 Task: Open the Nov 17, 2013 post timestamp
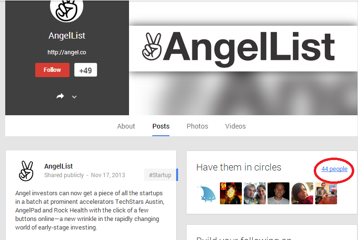(108, 175)
